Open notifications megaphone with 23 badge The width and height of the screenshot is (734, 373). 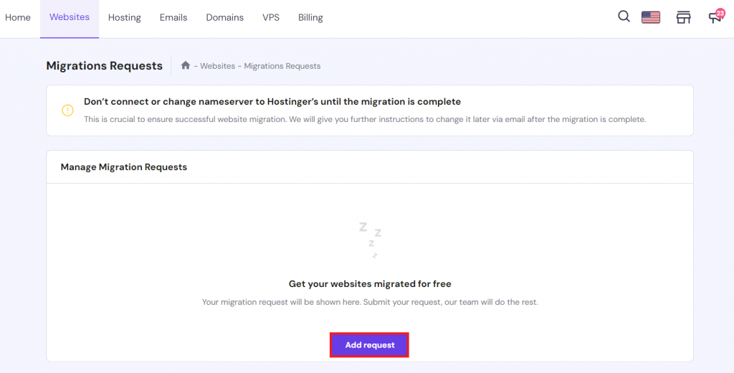(x=715, y=16)
